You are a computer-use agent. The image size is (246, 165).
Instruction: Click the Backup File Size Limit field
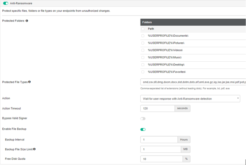159,149
